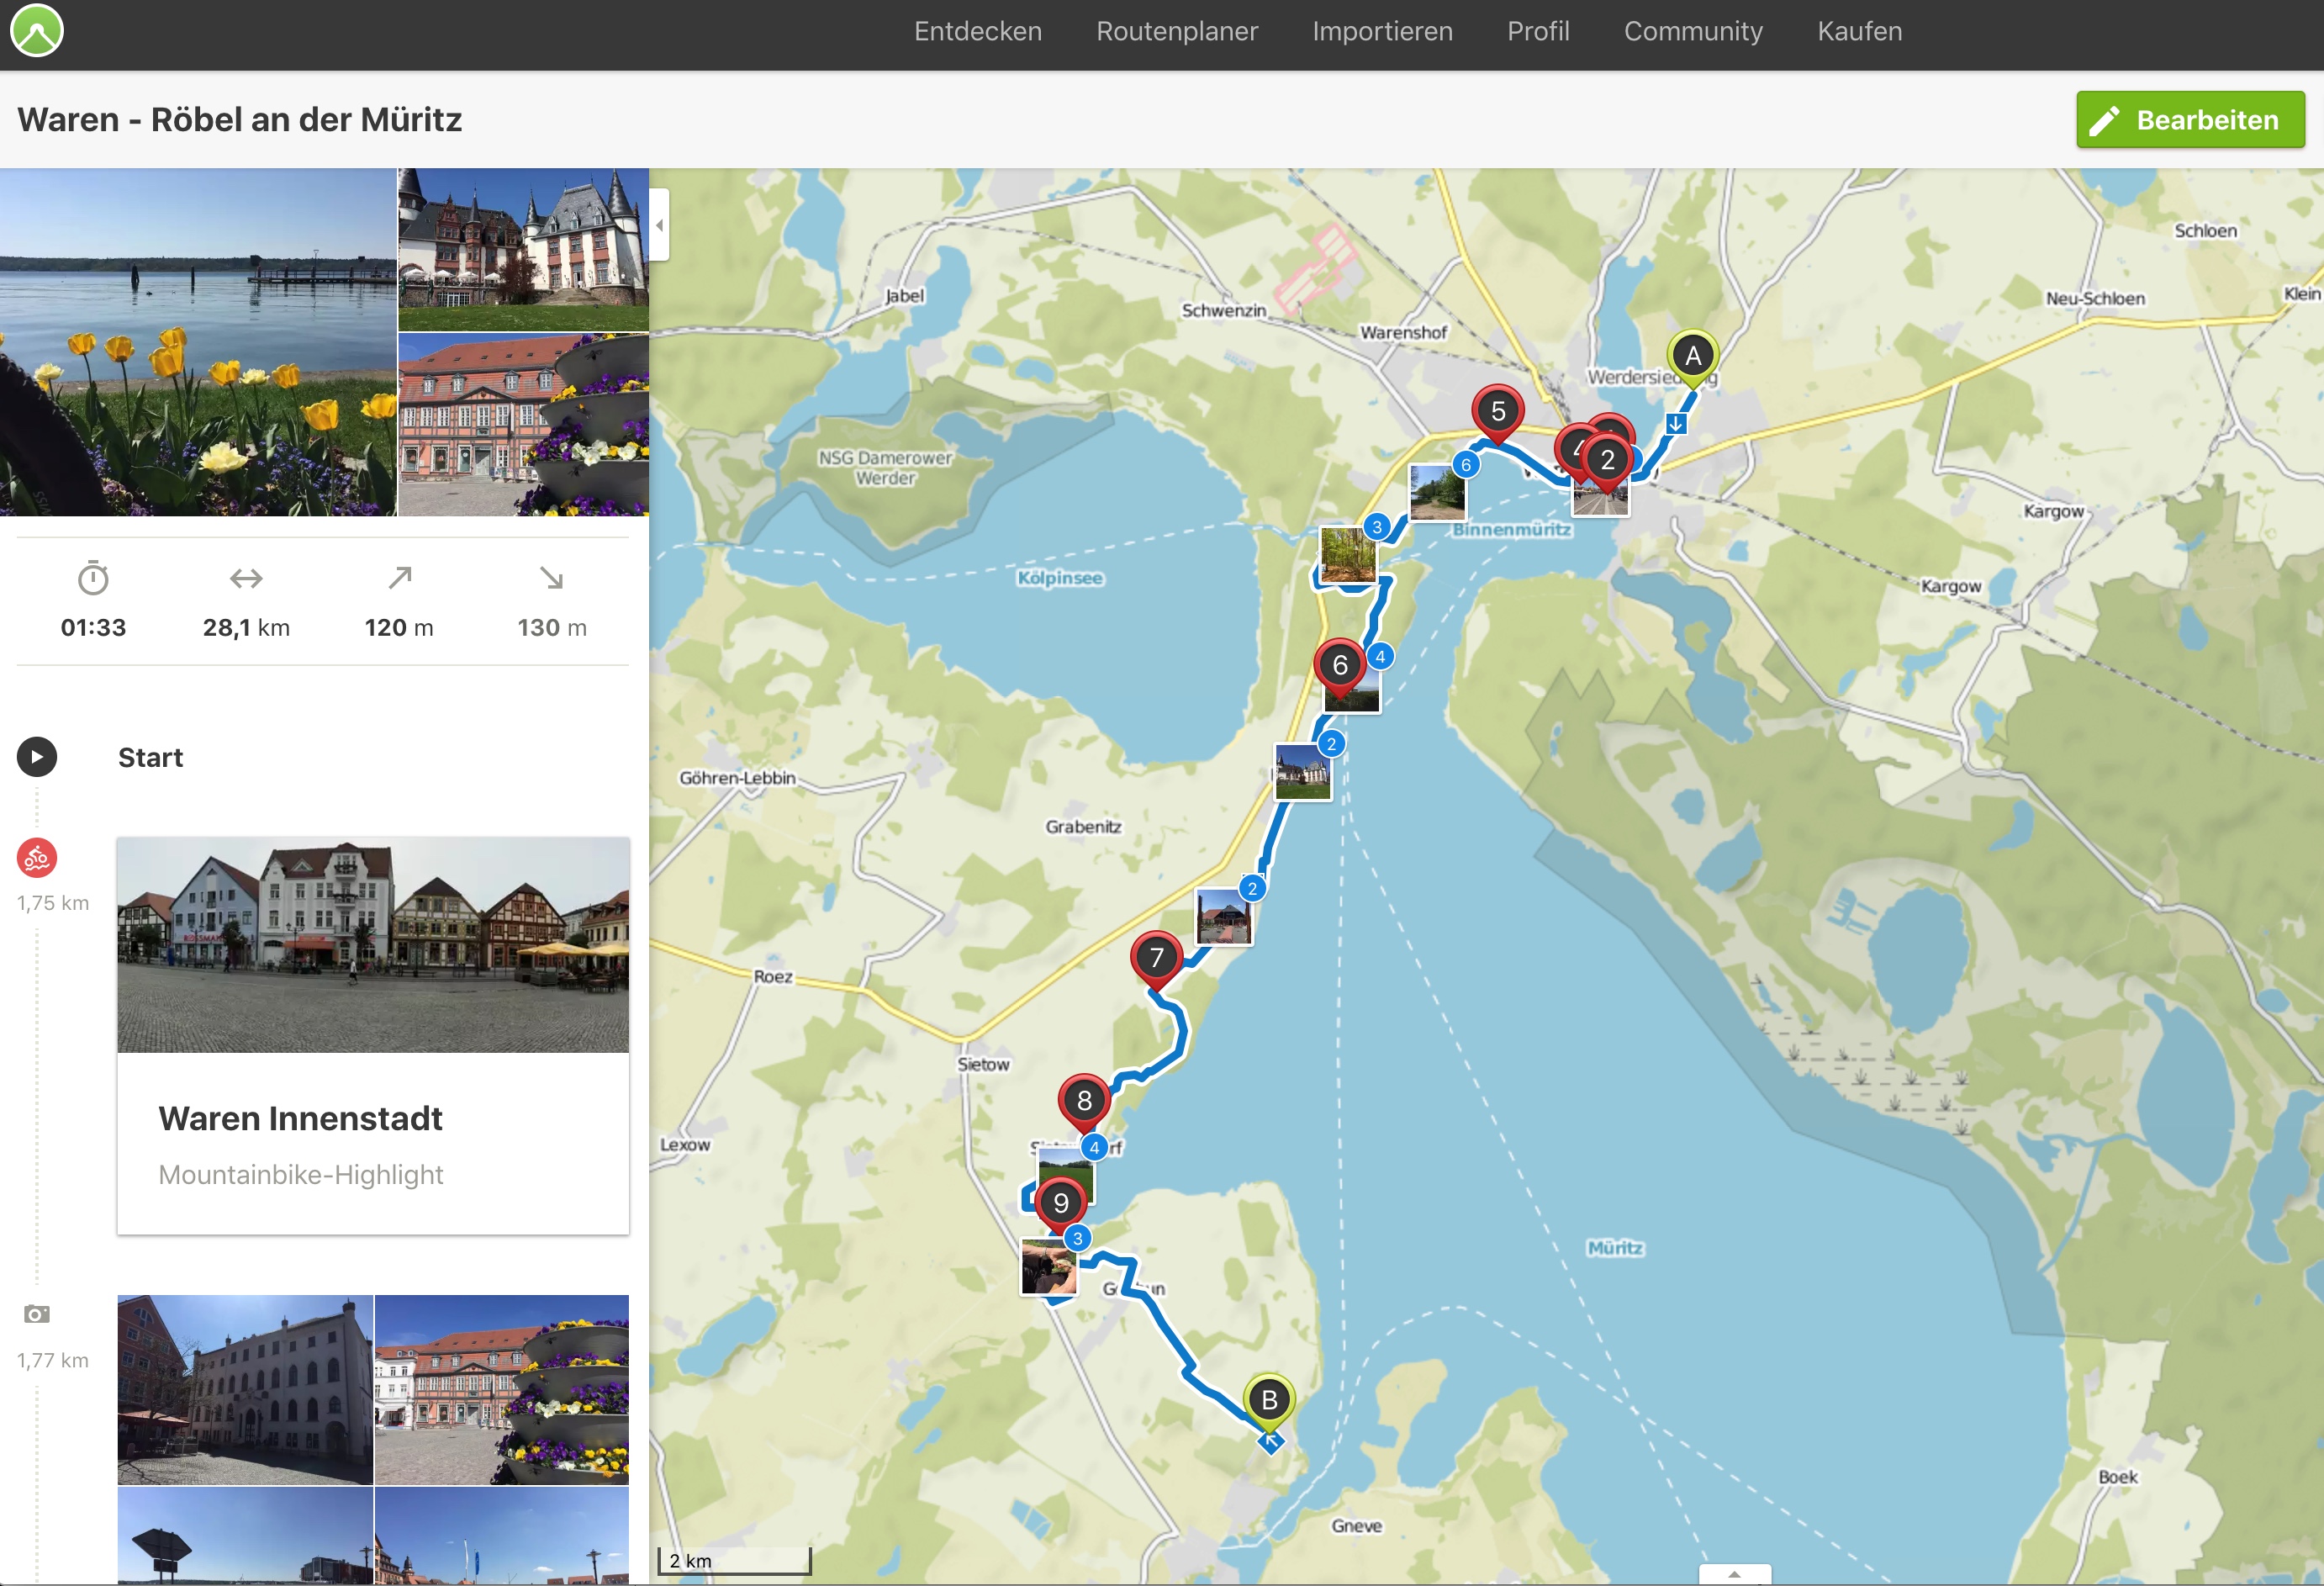Image resolution: width=2324 pixels, height=1586 pixels.
Task: Click the destination marker B on map
Action: (x=1269, y=1400)
